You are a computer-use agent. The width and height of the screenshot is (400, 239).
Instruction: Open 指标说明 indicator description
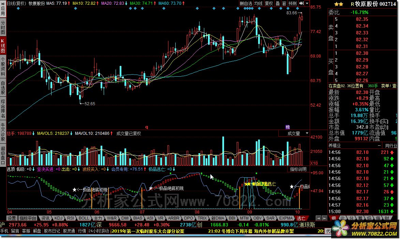click(x=299, y=169)
